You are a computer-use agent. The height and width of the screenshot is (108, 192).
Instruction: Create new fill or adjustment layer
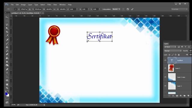(181, 96)
